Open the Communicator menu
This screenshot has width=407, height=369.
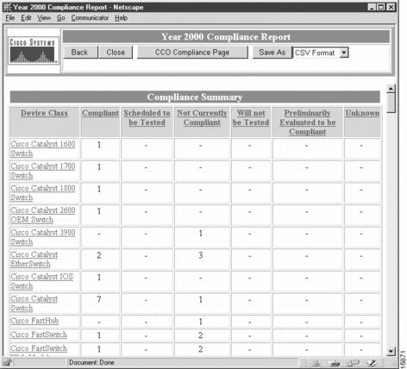point(90,18)
